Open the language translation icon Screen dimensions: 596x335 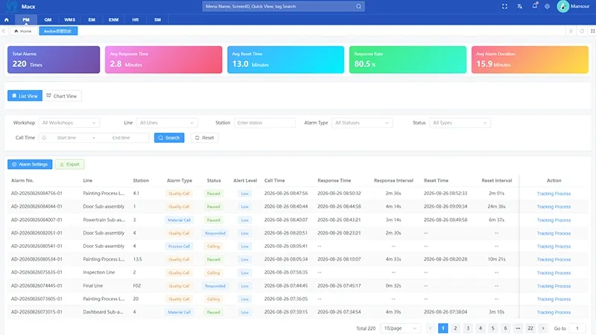(x=519, y=7)
